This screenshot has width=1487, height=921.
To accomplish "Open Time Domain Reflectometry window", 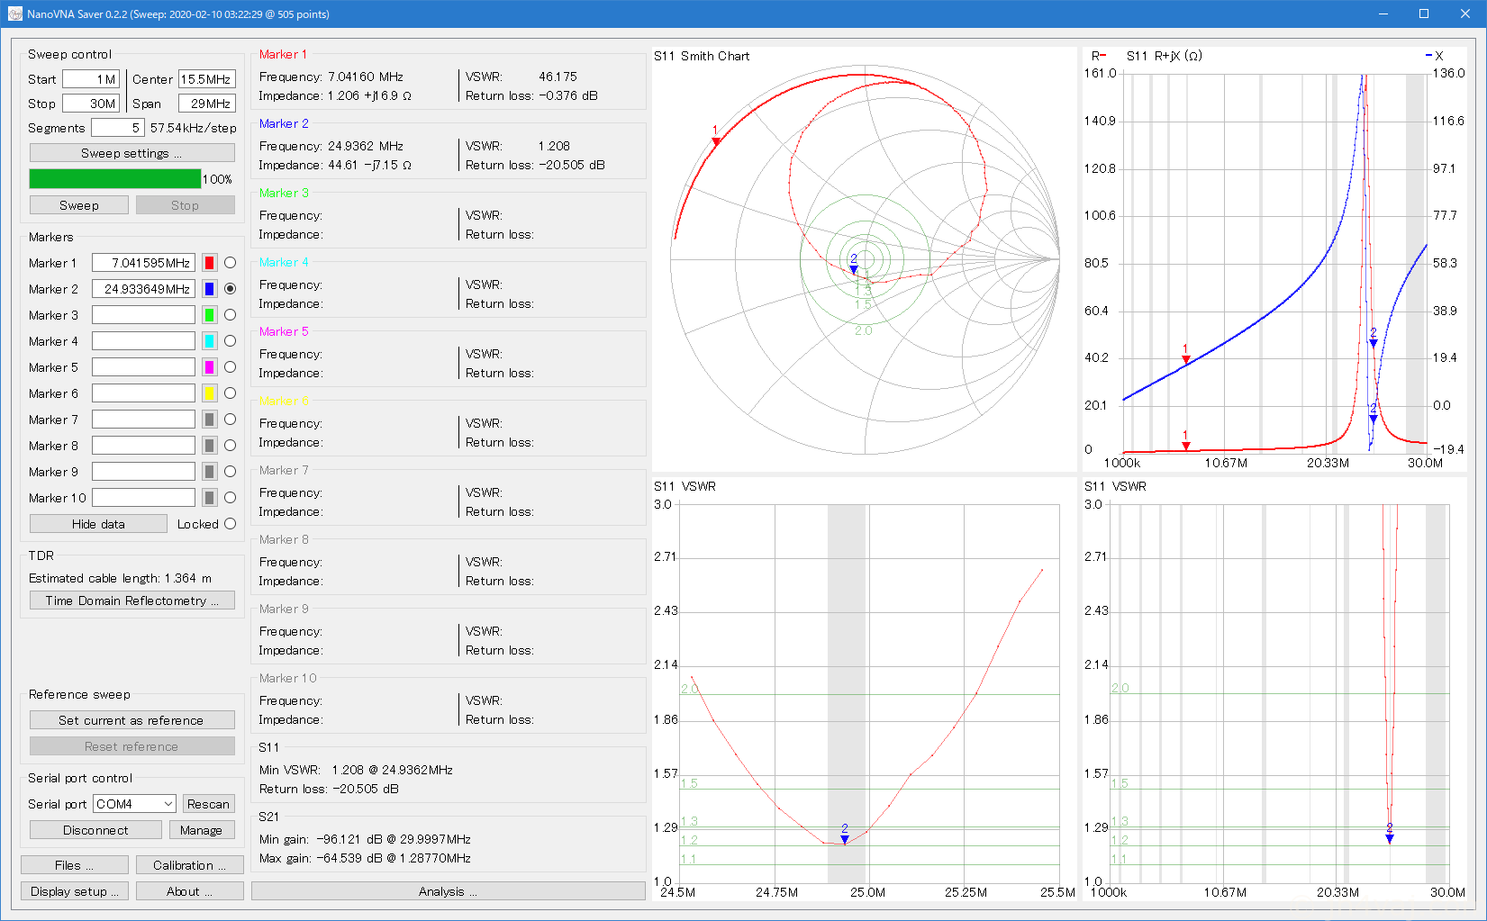I will tap(132, 600).
